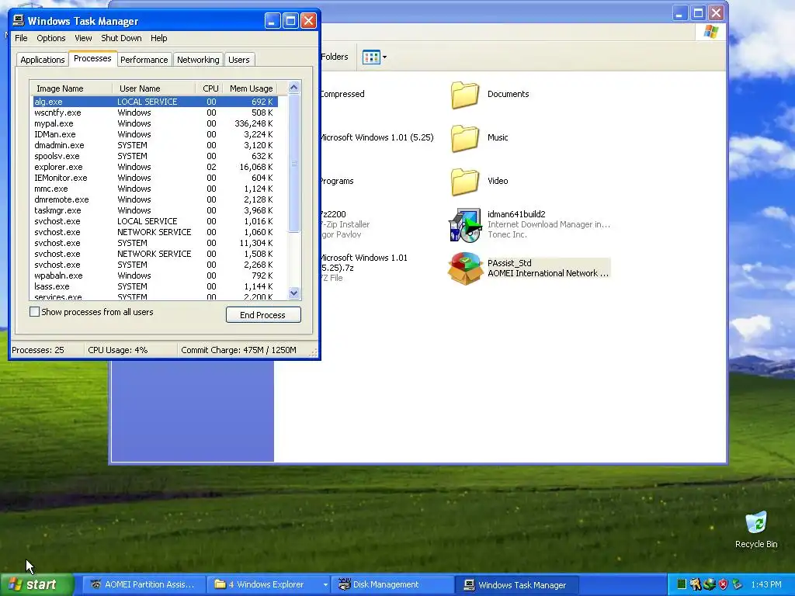Click Folders button in Explorer toolbar

point(334,57)
